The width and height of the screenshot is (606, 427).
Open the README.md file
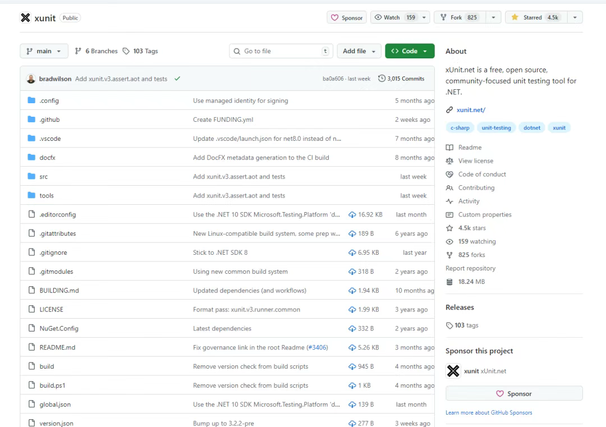click(57, 347)
